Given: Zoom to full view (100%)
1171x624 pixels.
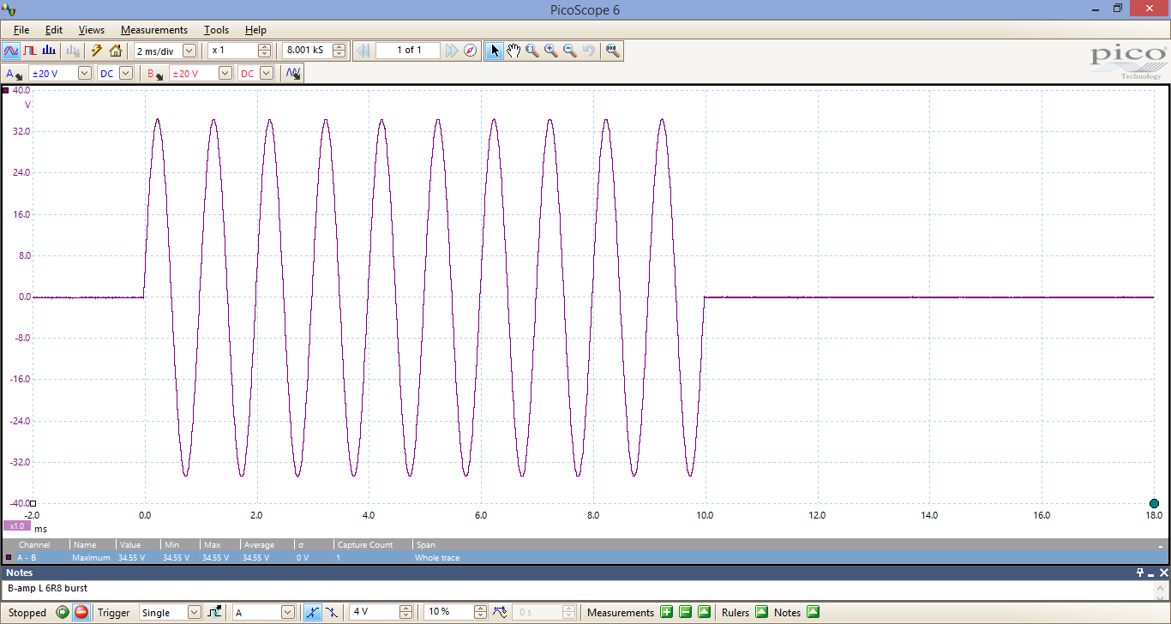Looking at the screenshot, I should (x=612, y=51).
